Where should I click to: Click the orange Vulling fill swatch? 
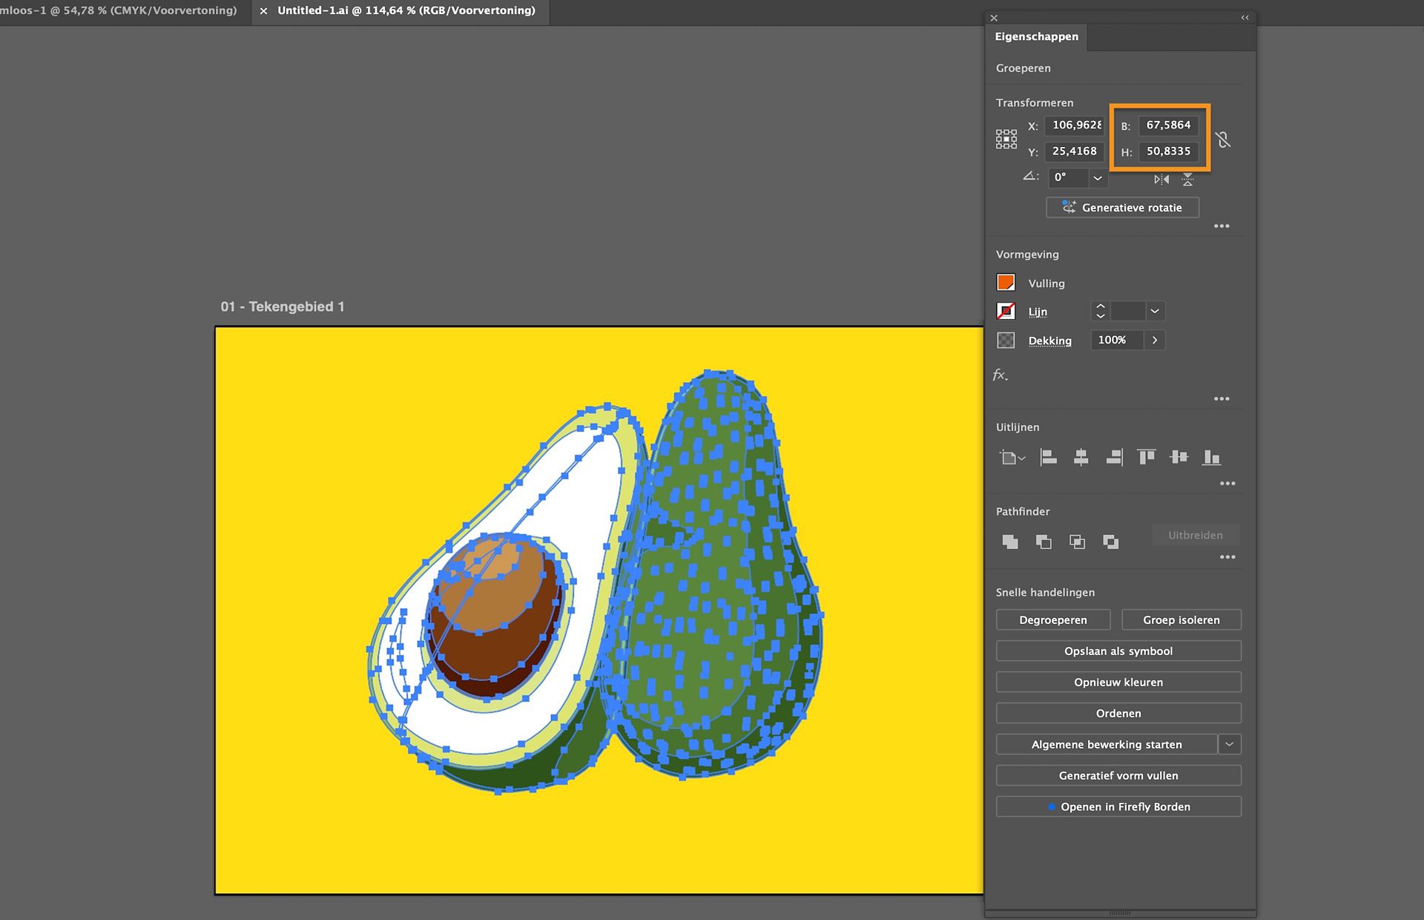click(x=1006, y=283)
